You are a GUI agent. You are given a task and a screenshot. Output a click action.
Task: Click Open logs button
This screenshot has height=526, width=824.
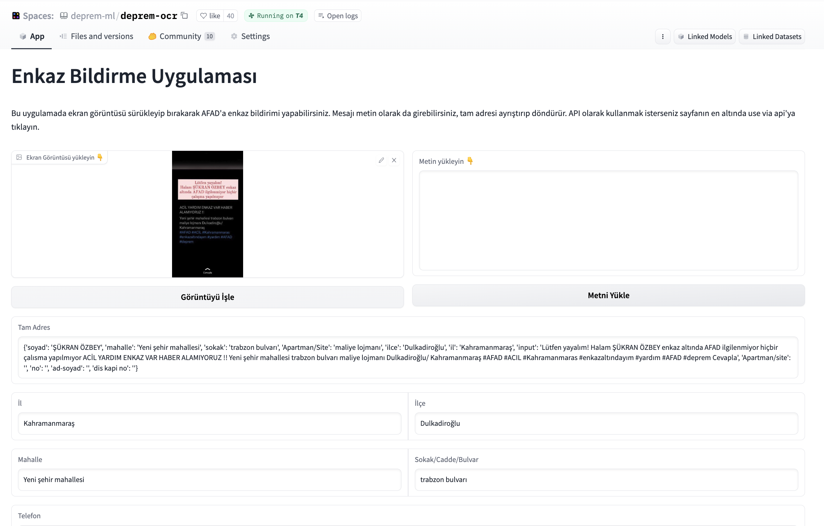point(338,16)
